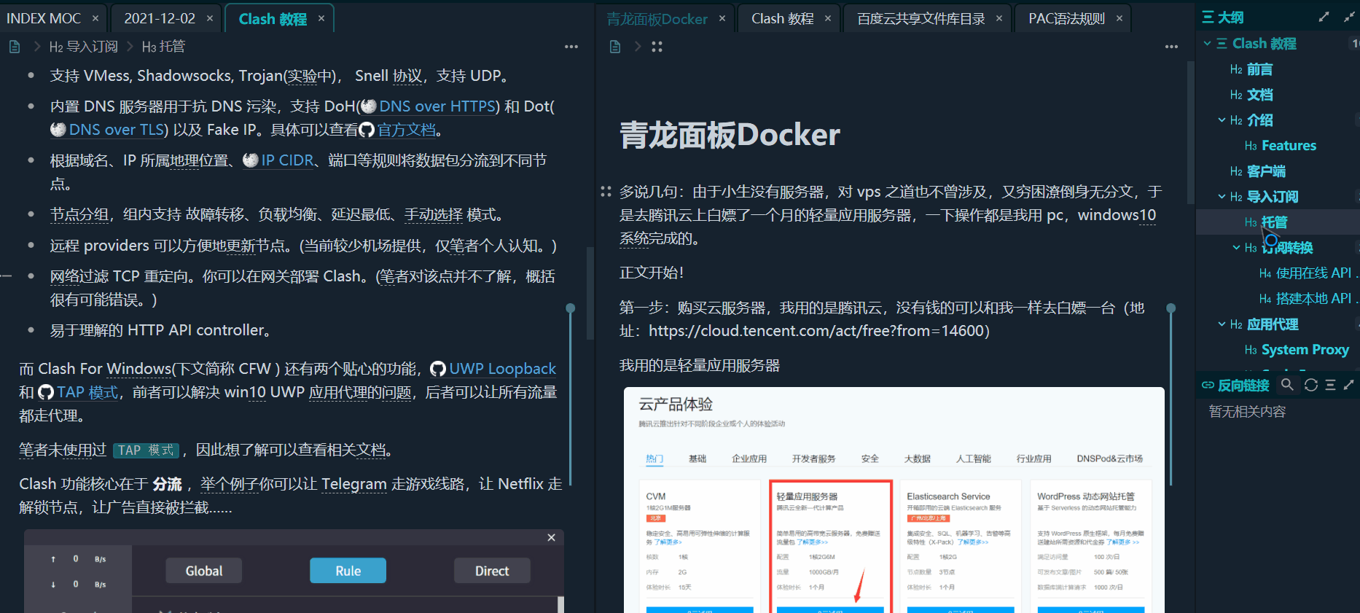Open the PAC语法规则 tab
1360x613 pixels.
pos(1066,18)
